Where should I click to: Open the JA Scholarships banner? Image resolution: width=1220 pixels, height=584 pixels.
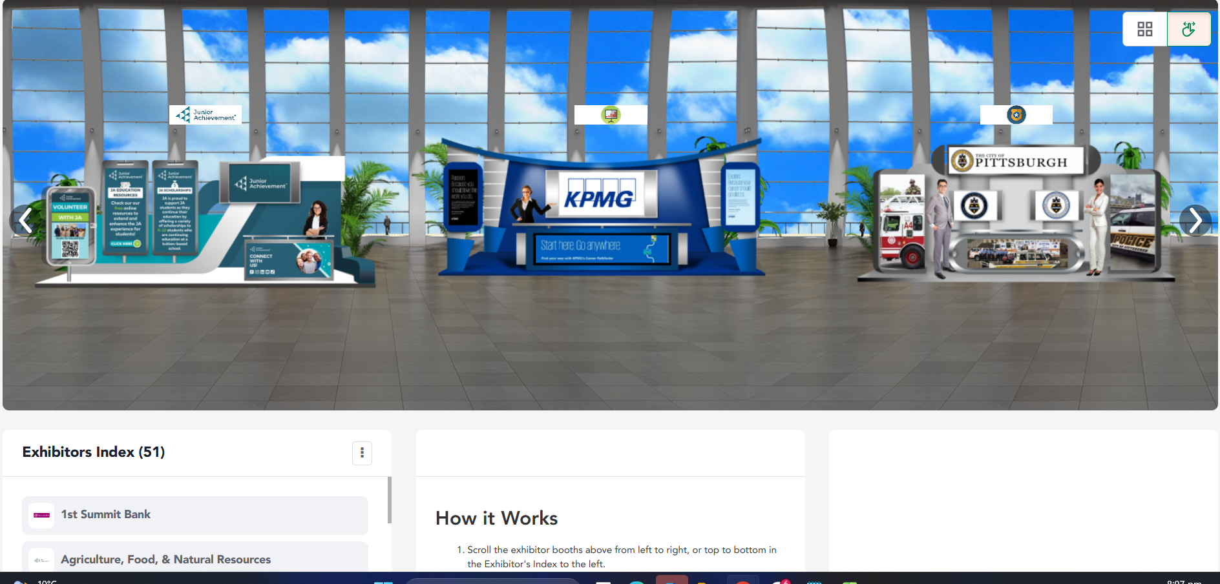[174, 206]
